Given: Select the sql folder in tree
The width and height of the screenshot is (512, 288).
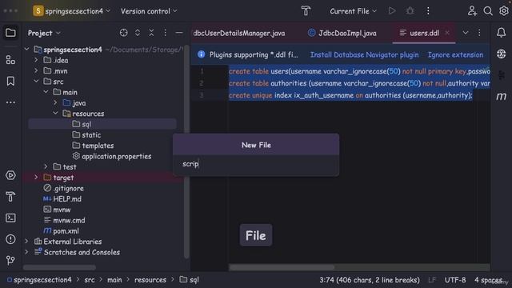Looking at the screenshot, I should click(102, 124).
